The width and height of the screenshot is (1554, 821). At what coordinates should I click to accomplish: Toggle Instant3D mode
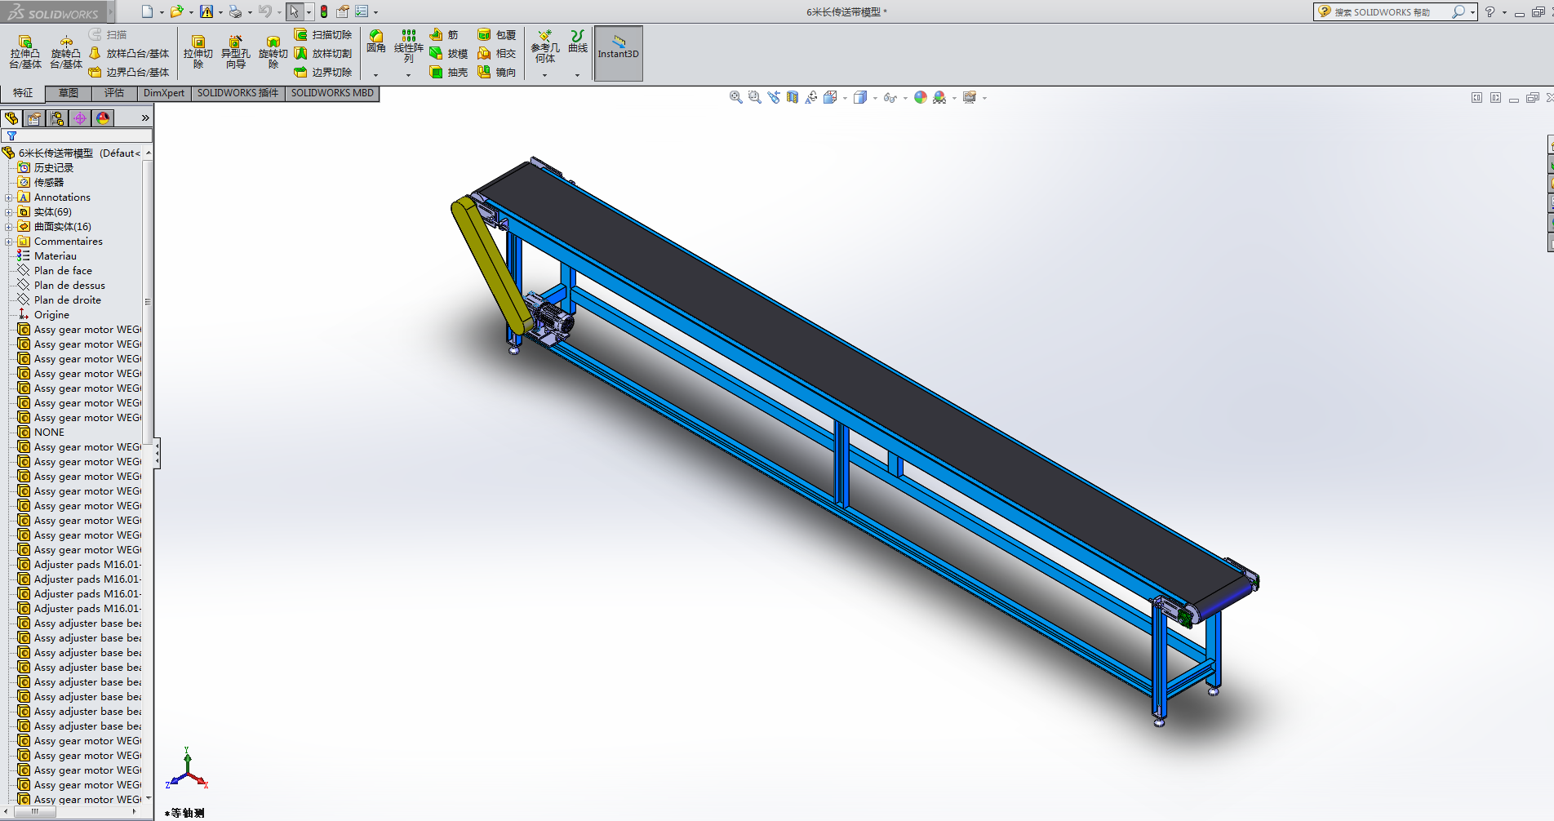[x=619, y=53]
